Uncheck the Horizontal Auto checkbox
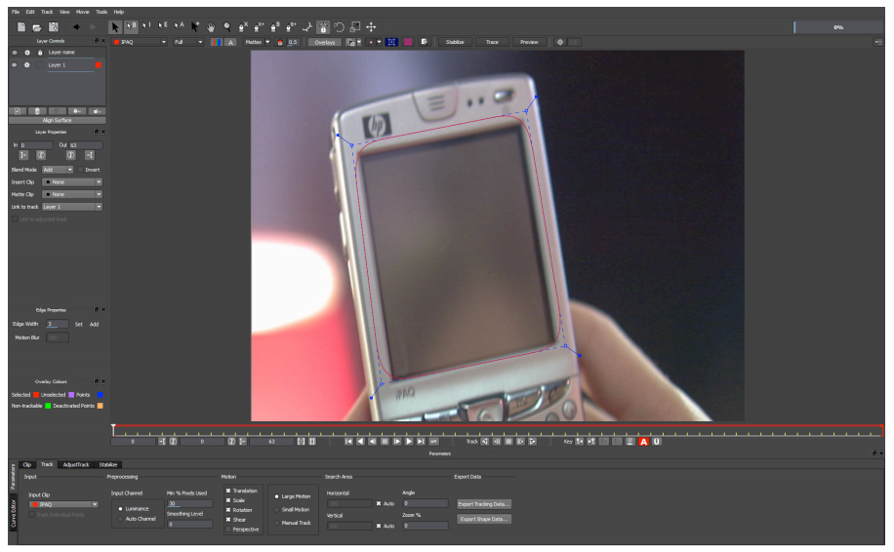This screenshot has height=552, width=894. 379,503
